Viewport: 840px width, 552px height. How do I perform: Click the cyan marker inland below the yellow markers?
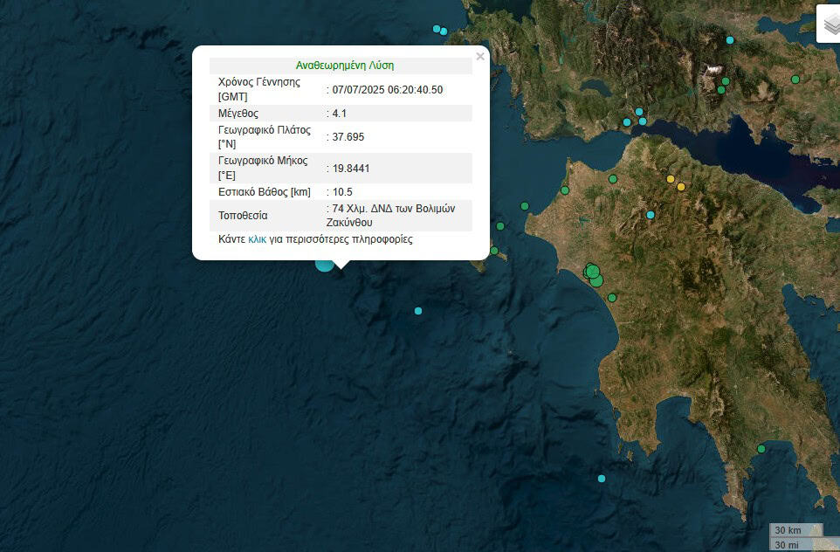tap(651, 215)
